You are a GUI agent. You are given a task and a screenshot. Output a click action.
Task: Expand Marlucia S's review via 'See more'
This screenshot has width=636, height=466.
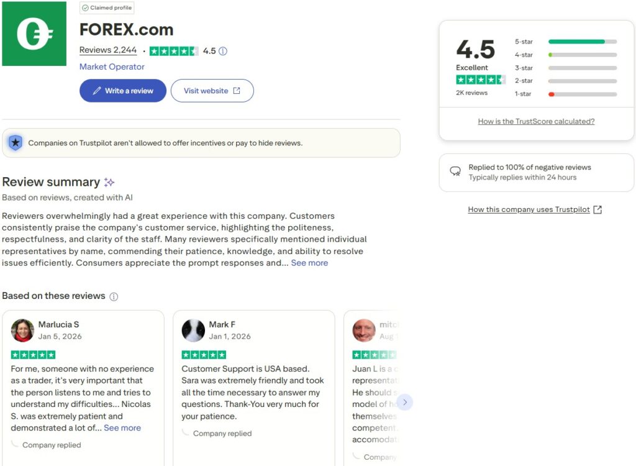point(122,427)
